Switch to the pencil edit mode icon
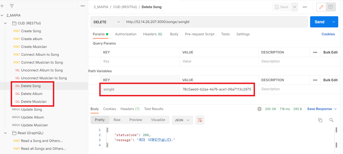 point(322,7)
